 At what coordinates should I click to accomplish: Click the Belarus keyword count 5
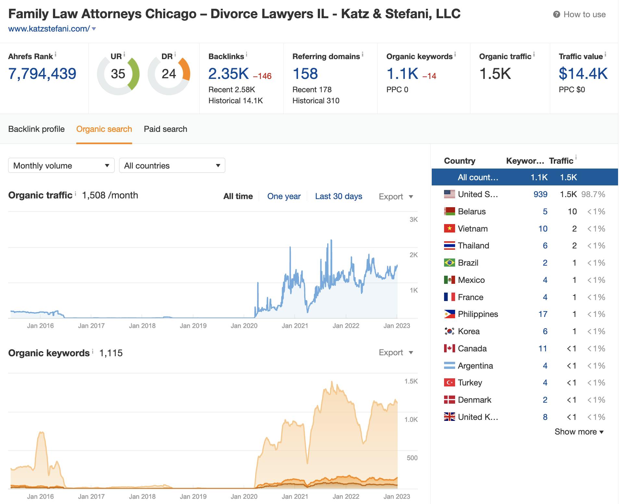(545, 211)
